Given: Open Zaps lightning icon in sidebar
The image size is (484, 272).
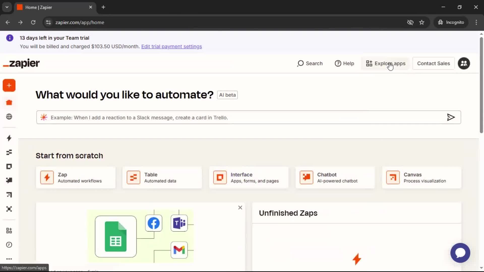Looking at the screenshot, I should pos(9,138).
